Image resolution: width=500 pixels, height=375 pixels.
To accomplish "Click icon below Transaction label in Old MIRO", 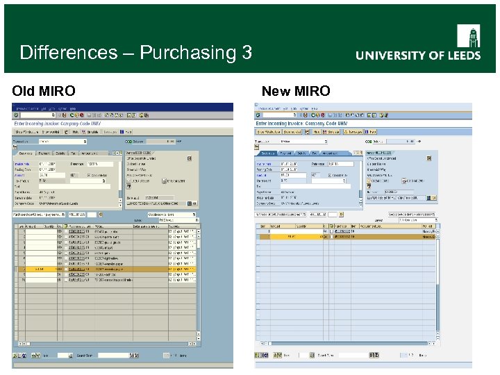I will (15, 147).
